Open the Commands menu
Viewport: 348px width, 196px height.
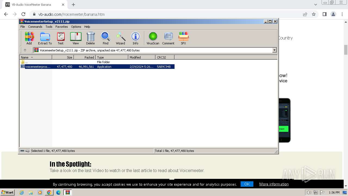(x=35, y=27)
